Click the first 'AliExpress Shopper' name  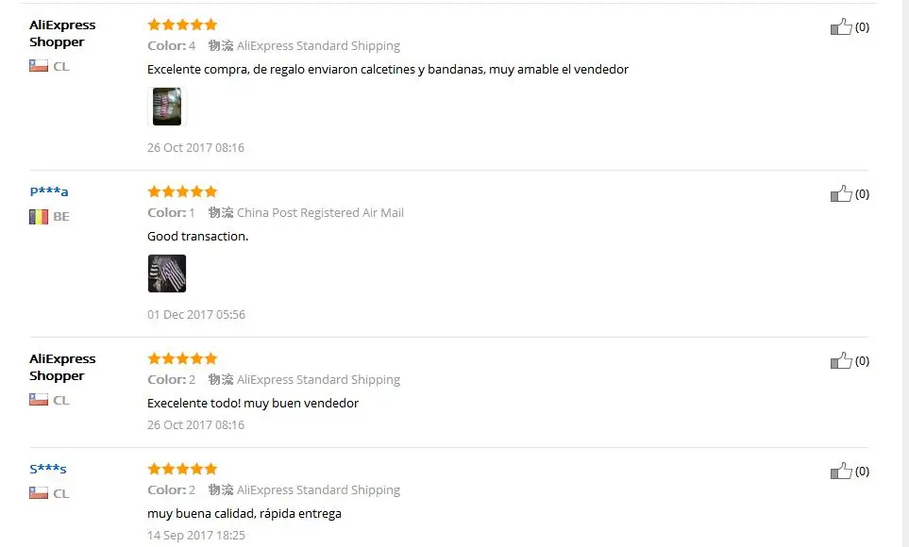(62, 33)
